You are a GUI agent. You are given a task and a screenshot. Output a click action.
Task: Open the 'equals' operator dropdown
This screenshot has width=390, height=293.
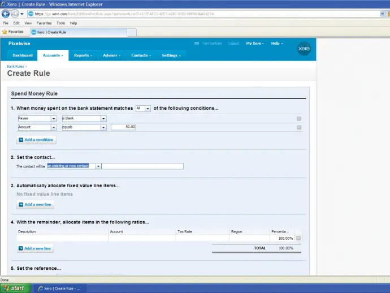103,127
